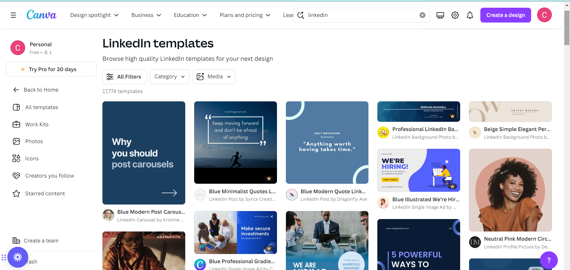Expand the Media dropdown

214,76
